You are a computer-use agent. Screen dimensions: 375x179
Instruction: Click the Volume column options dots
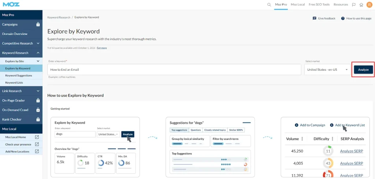pos(302,139)
